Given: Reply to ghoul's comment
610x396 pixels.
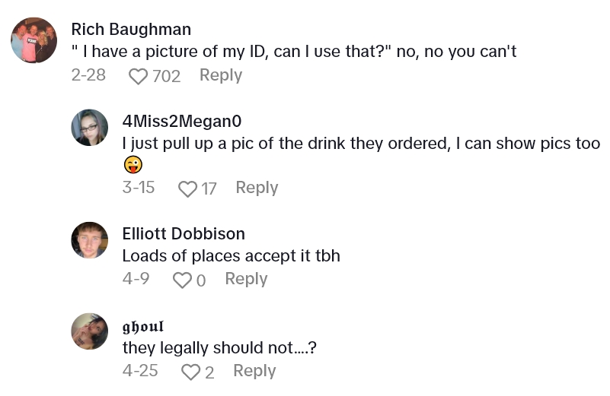Looking at the screenshot, I should pyautogui.click(x=254, y=371).
